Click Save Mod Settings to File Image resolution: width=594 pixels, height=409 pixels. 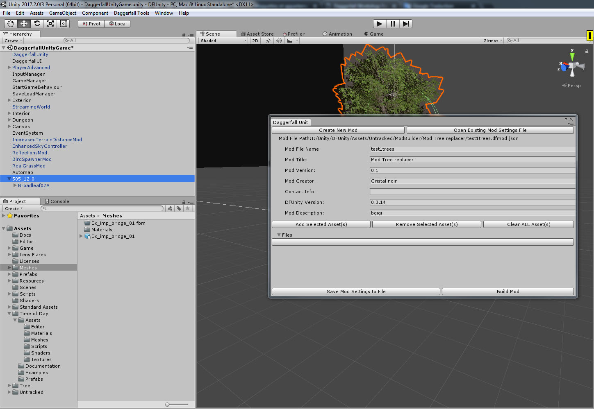(x=356, y=291)
